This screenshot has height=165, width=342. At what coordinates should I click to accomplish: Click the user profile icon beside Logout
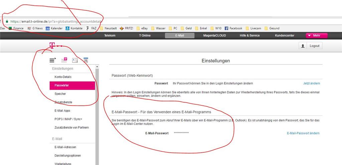[303, 46]
